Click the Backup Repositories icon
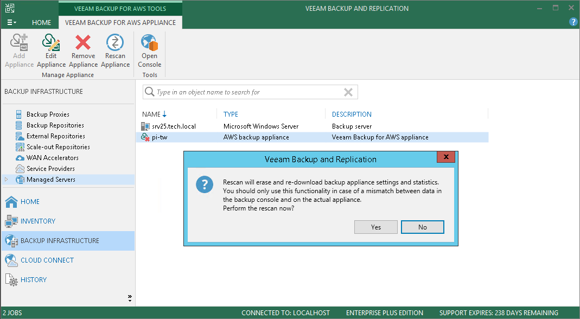 click(19, 125)
